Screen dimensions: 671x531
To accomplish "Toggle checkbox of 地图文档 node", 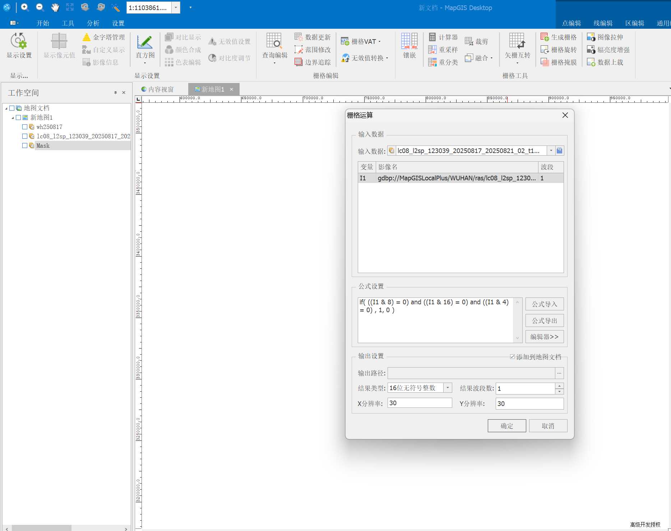I will [x=12, y=108].
